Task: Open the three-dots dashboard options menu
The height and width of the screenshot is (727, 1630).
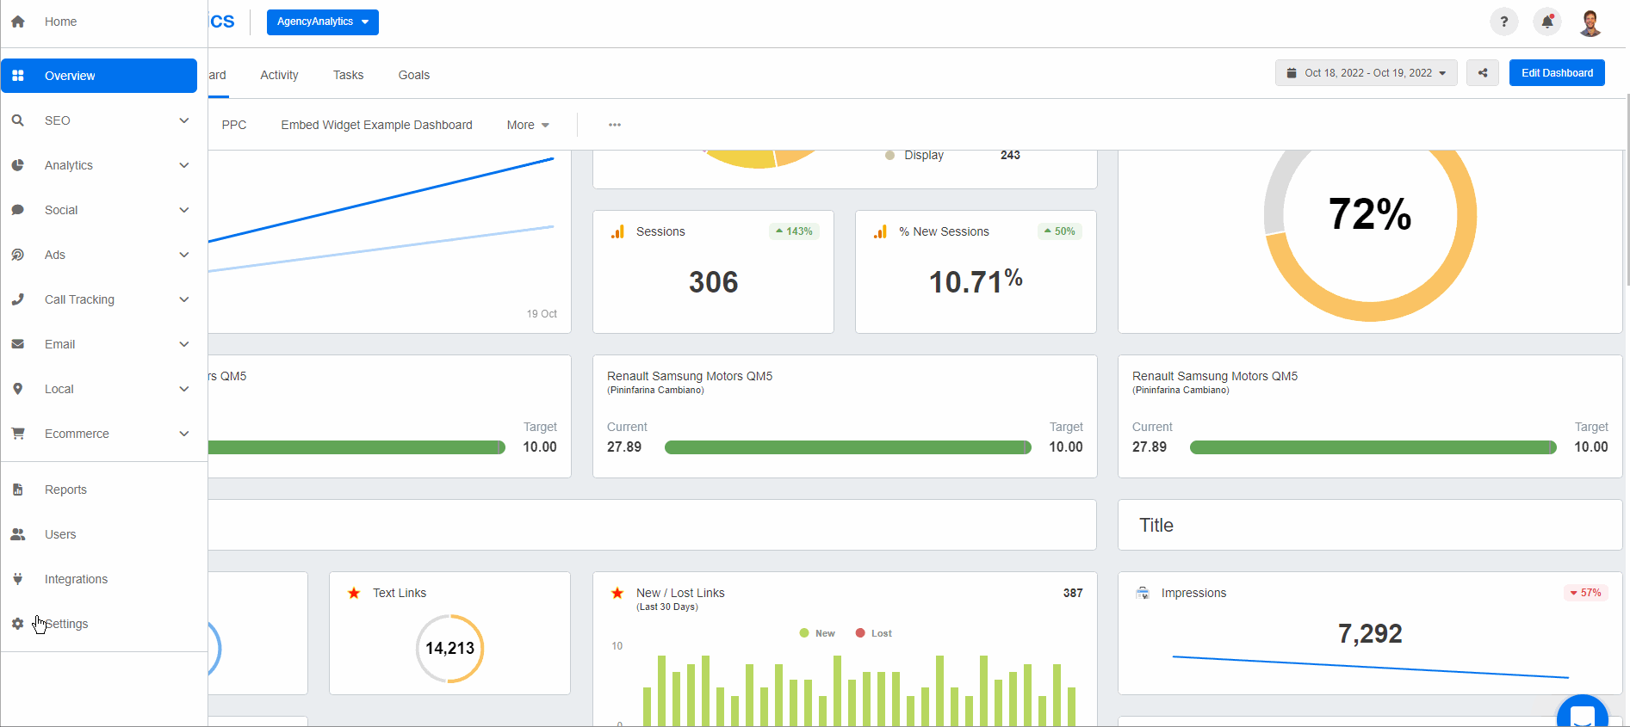Action: coord(615,125)
